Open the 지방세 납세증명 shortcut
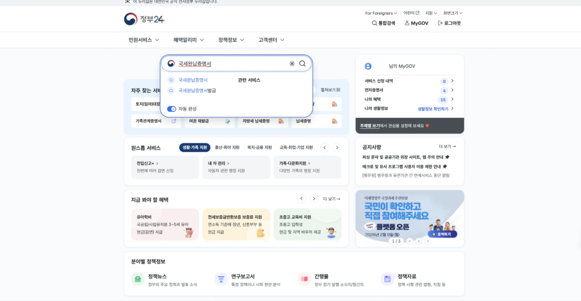The height and width of the screenshot is (301, 581). coord(263,121)
